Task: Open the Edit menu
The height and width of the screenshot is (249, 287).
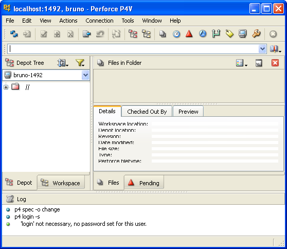Action: tap(27, 21)
